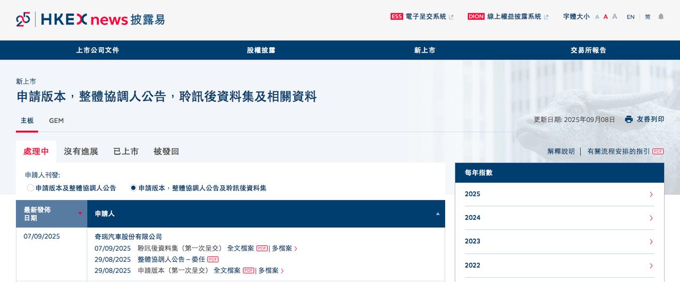This screenshot has width=680, height=282.
Task: Click chevron after 聆訊後資料集 多檔案
Action: pos(296,249)
